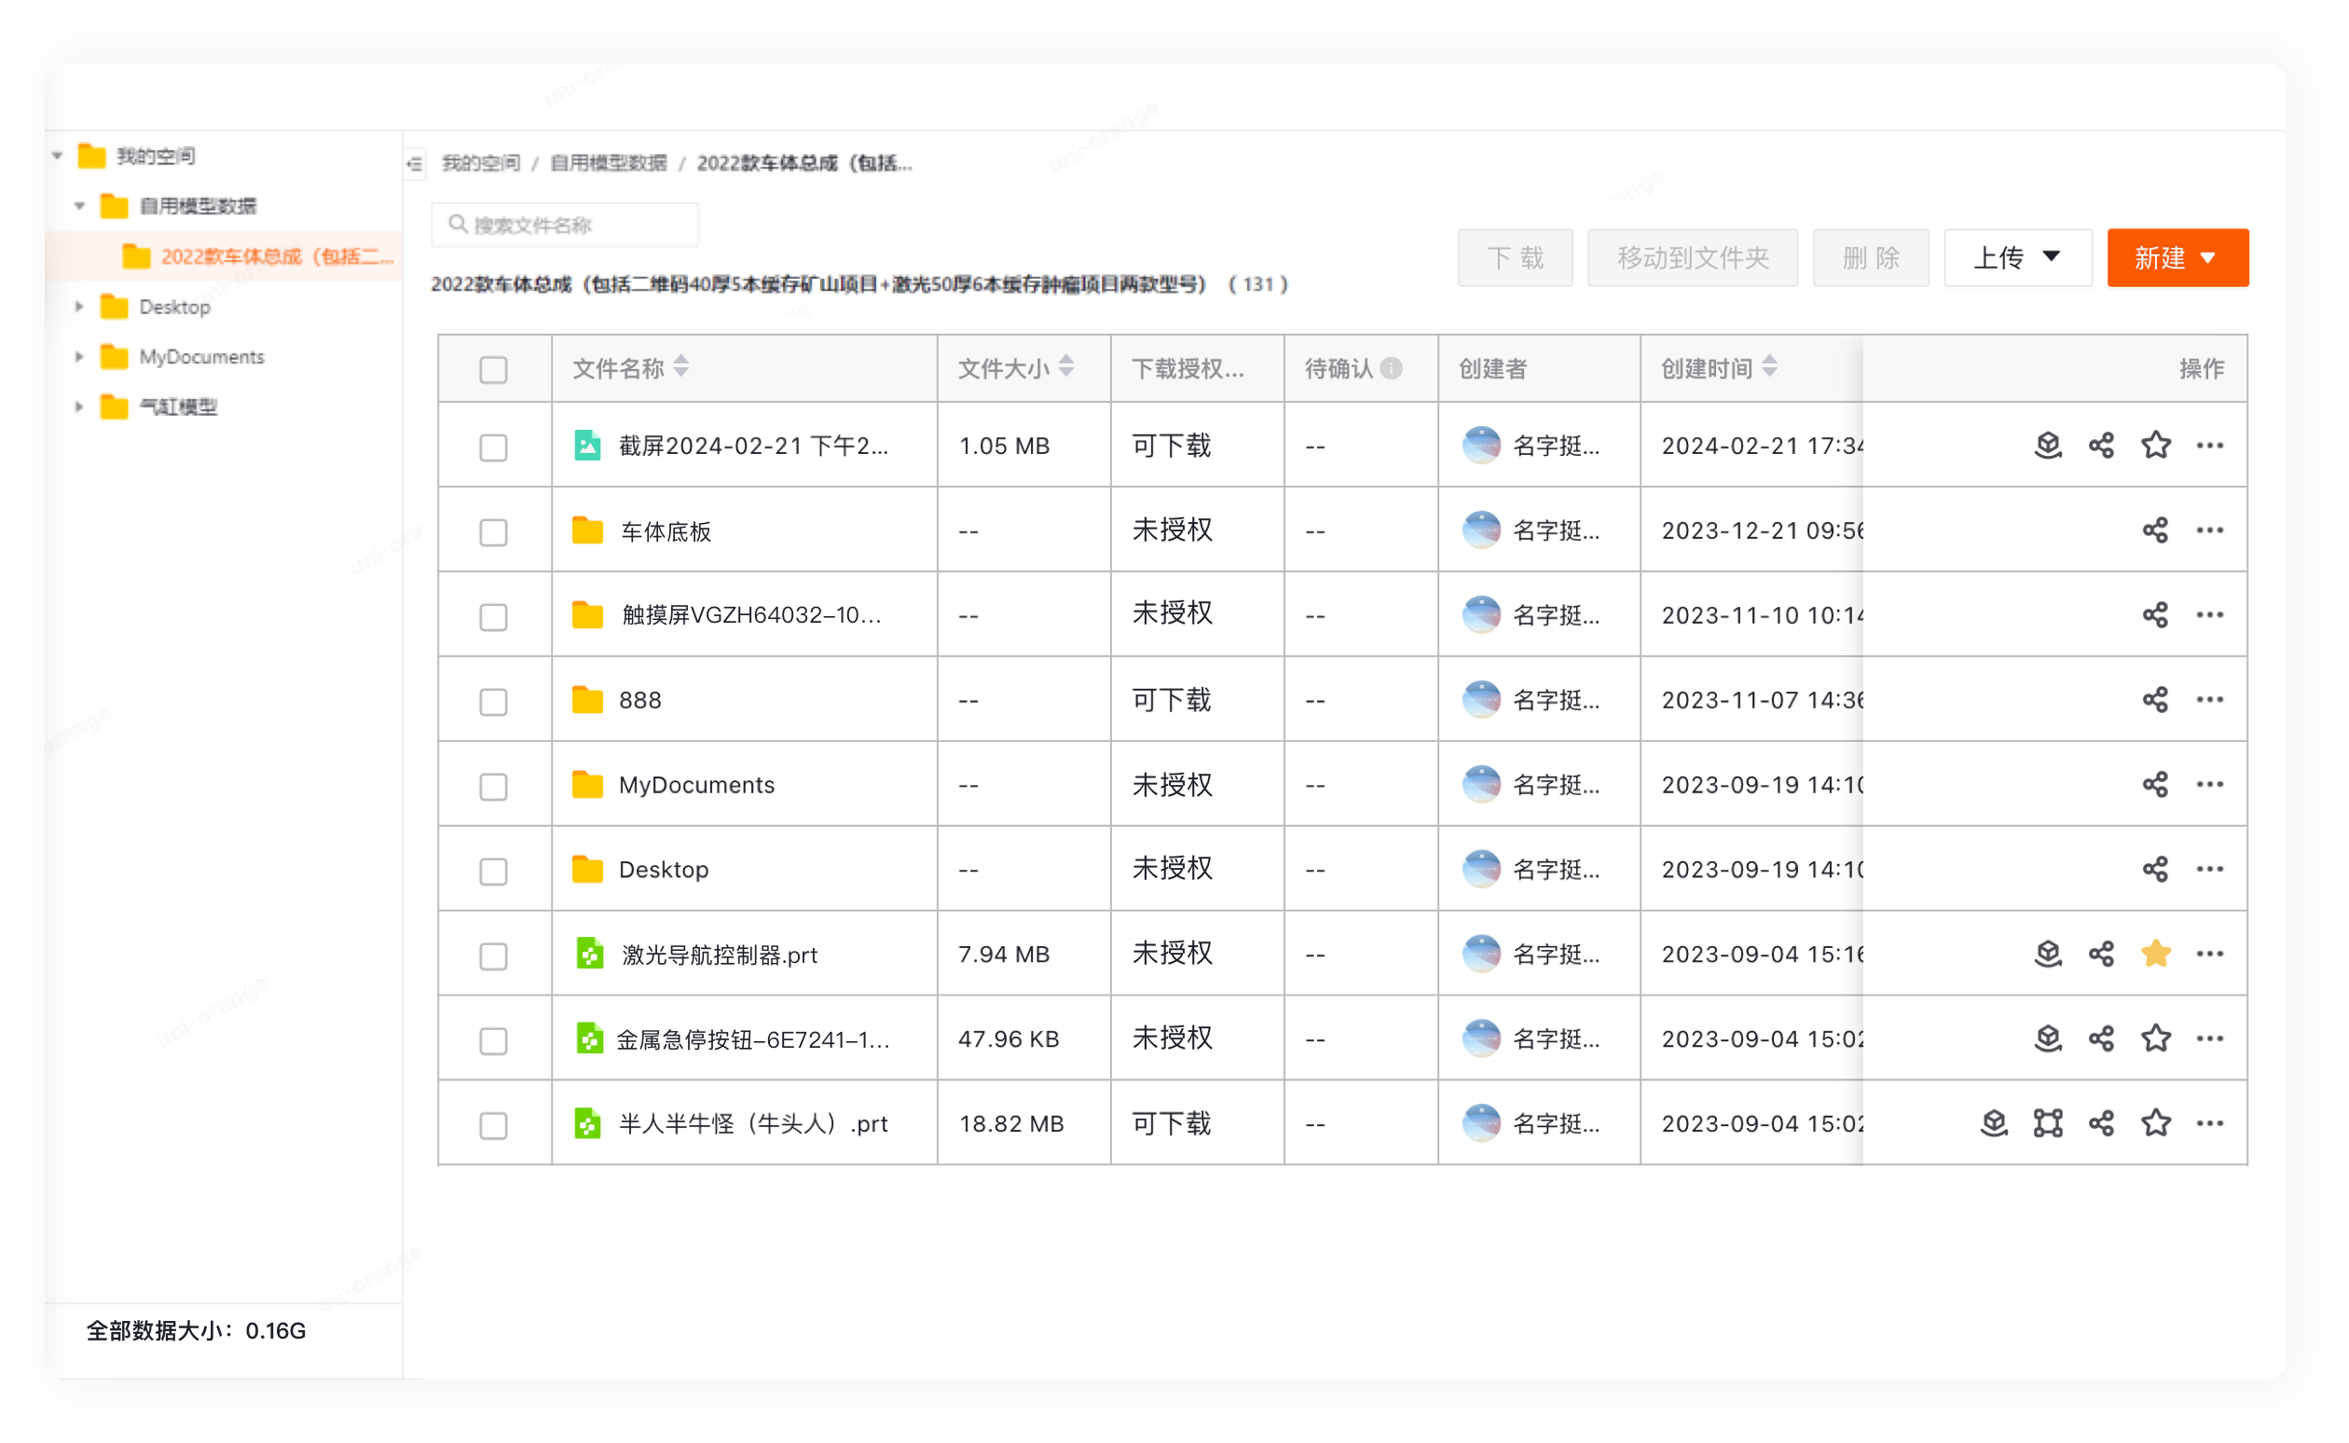This screenshot has height=1443, width=2349.
Task: Click the structure icon for 半人半牛怪 row
Action: tap(2048, 1123)
